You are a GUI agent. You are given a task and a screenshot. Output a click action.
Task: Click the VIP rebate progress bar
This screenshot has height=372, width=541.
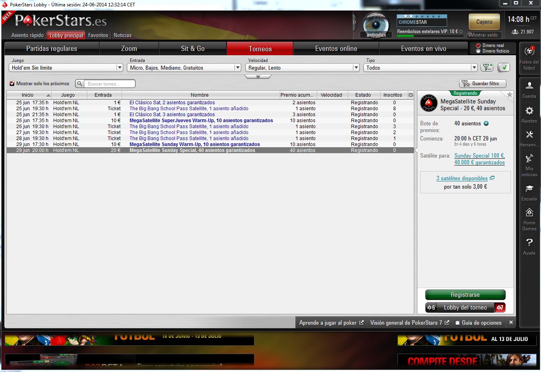click(x=430, y=36)
